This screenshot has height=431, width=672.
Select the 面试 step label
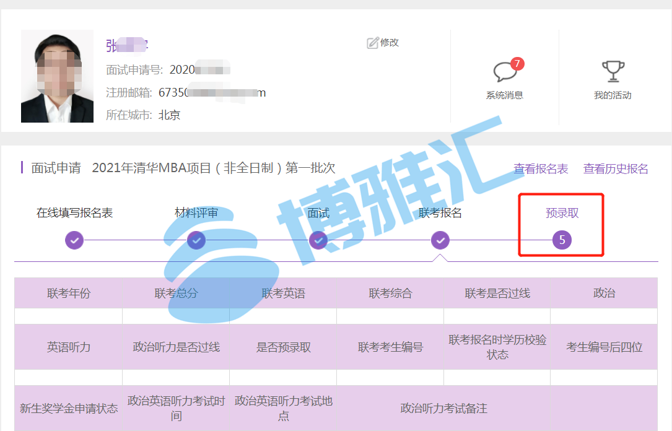click(318, 213)
